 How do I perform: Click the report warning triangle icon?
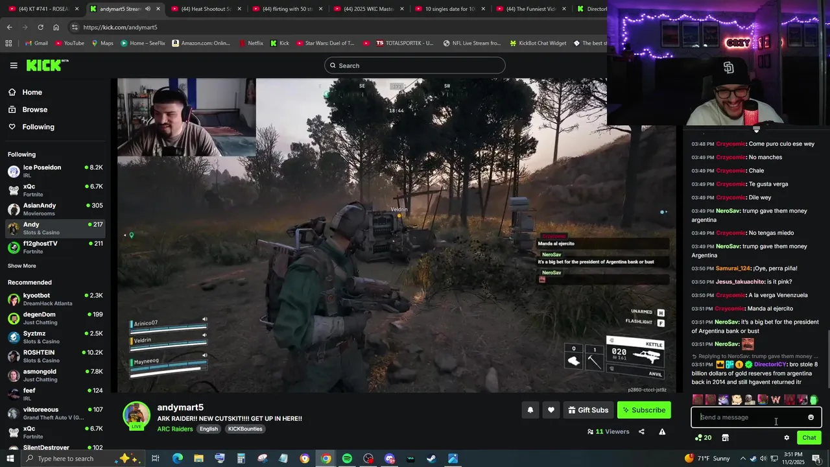[x=662, y=431]
